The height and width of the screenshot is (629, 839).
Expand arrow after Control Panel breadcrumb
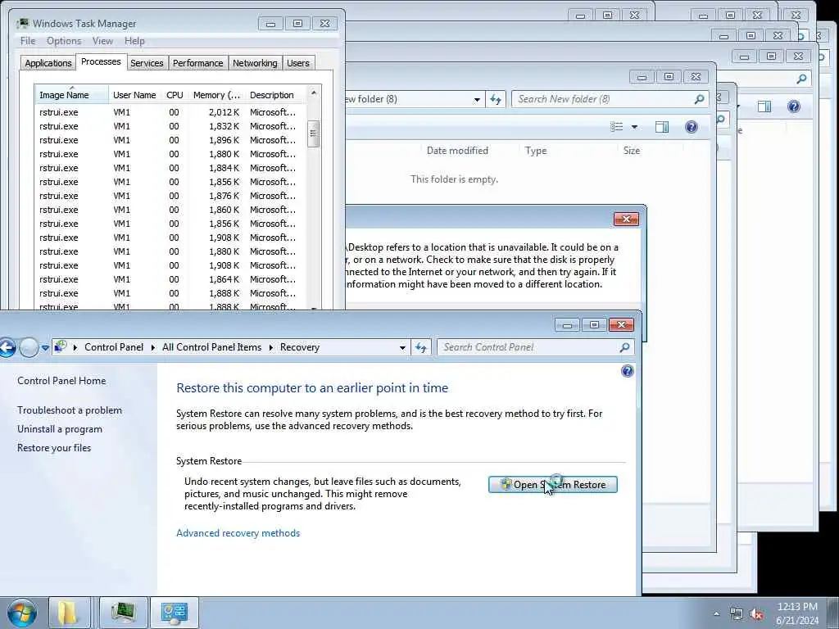coord(152,347)
